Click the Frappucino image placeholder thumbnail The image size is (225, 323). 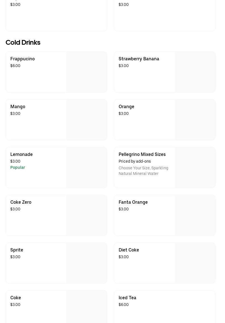click(x=87, y=72)
